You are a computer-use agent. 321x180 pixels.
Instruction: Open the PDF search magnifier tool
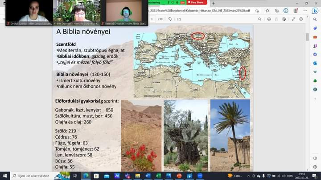(259, 19)
